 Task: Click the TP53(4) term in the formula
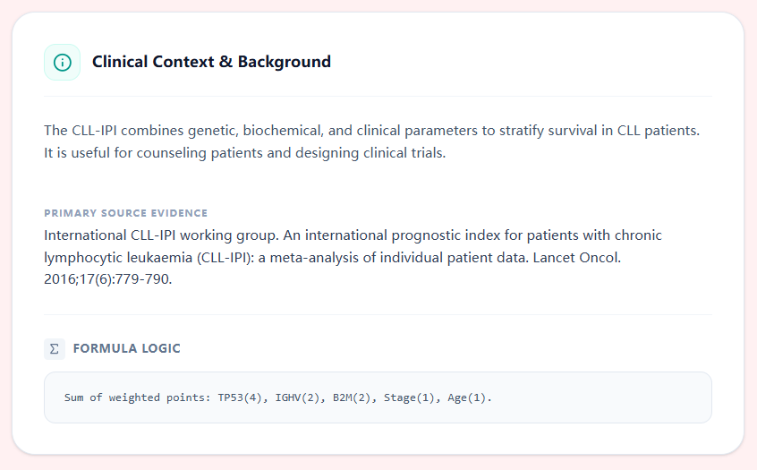tap(242, 397)
